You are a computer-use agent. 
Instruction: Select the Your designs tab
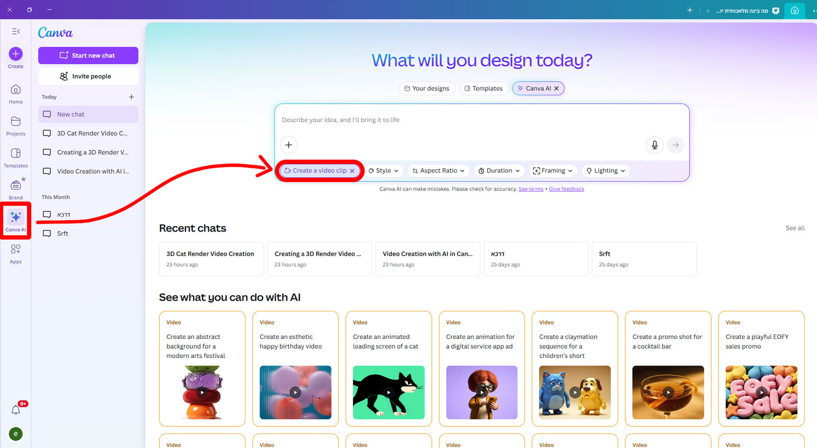coord(427,89)
